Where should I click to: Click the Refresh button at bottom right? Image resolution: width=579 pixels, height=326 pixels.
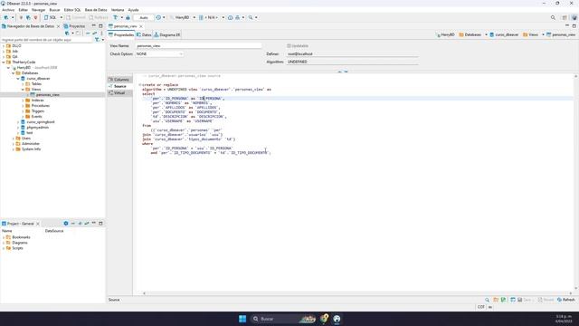coord(566,300)
